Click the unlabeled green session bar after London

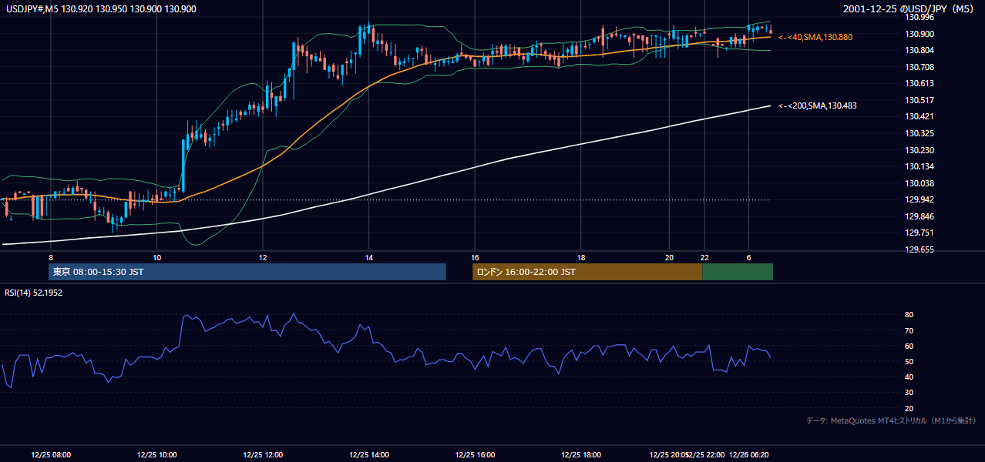[738, 272]
